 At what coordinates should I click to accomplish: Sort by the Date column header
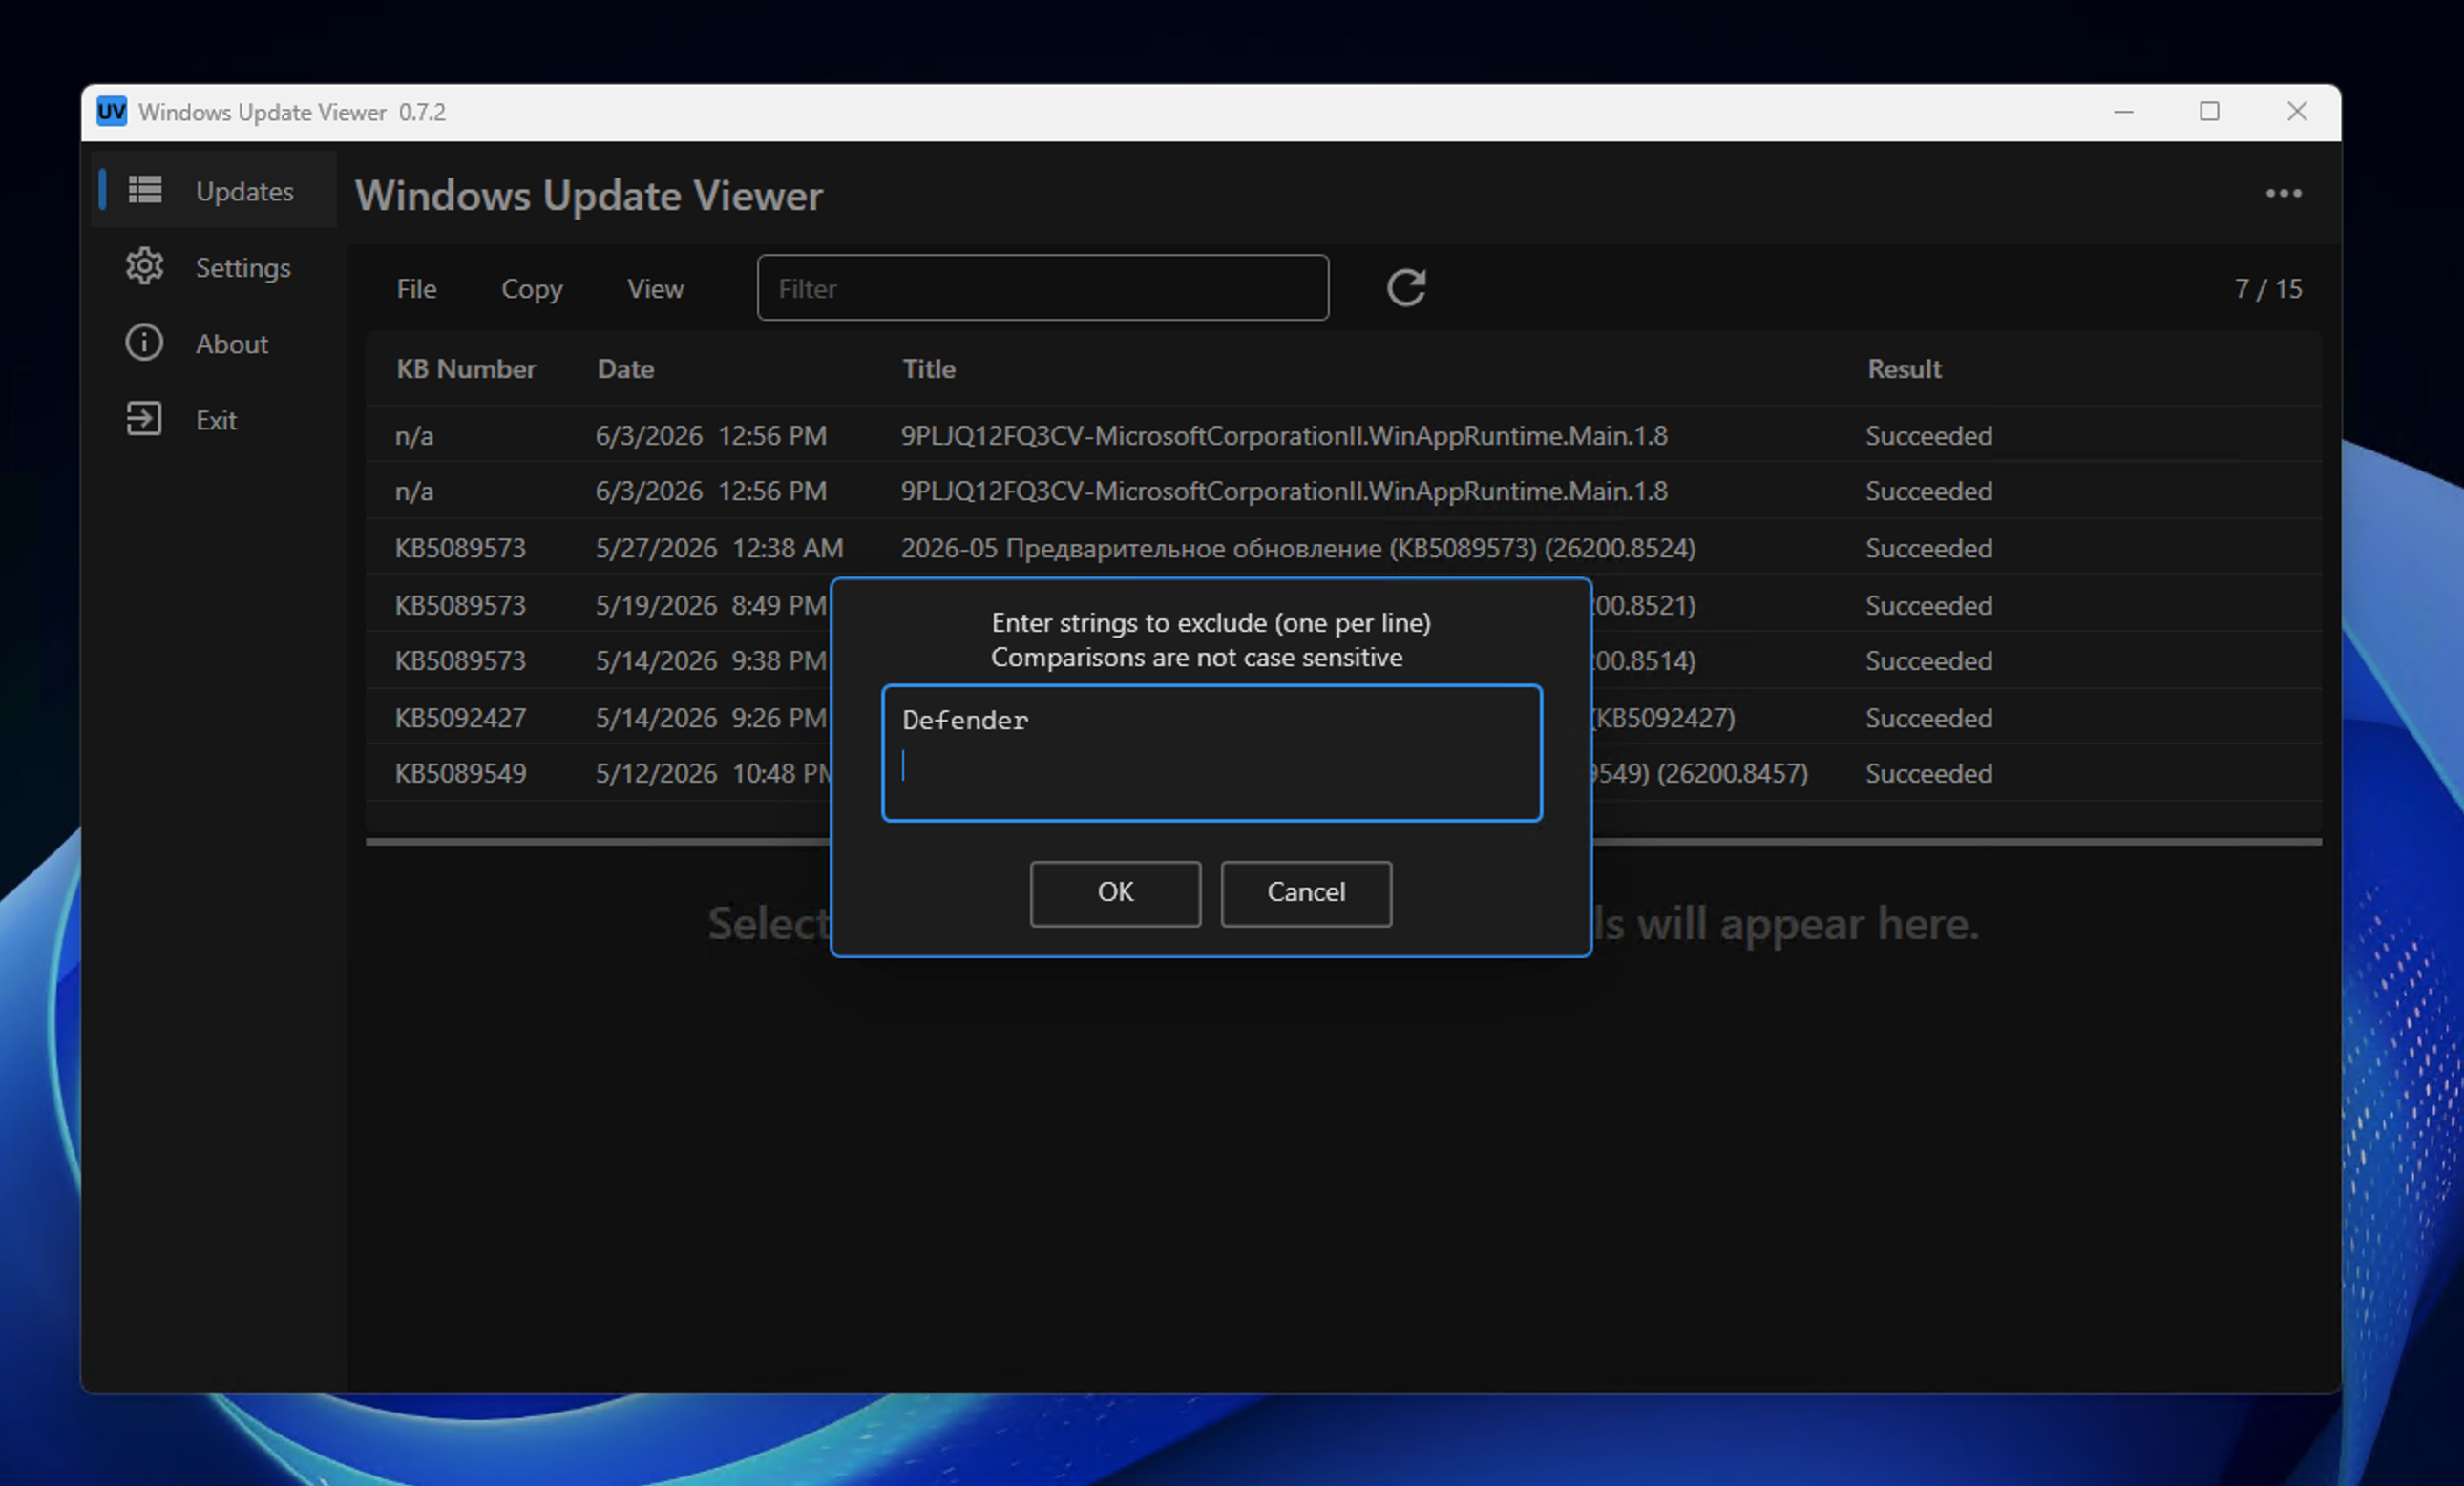[626, 369]
